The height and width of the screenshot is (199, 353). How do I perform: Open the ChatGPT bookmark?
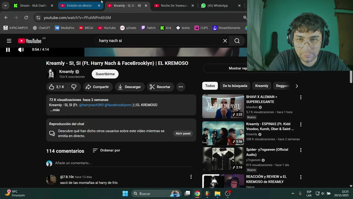[x=42, y=28]
